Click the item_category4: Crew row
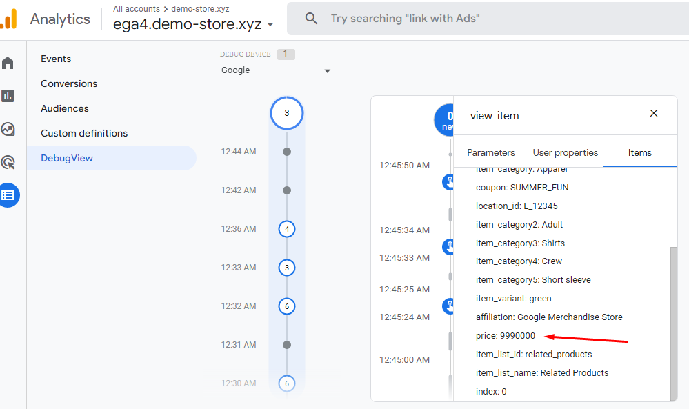 tap(519, 261)
